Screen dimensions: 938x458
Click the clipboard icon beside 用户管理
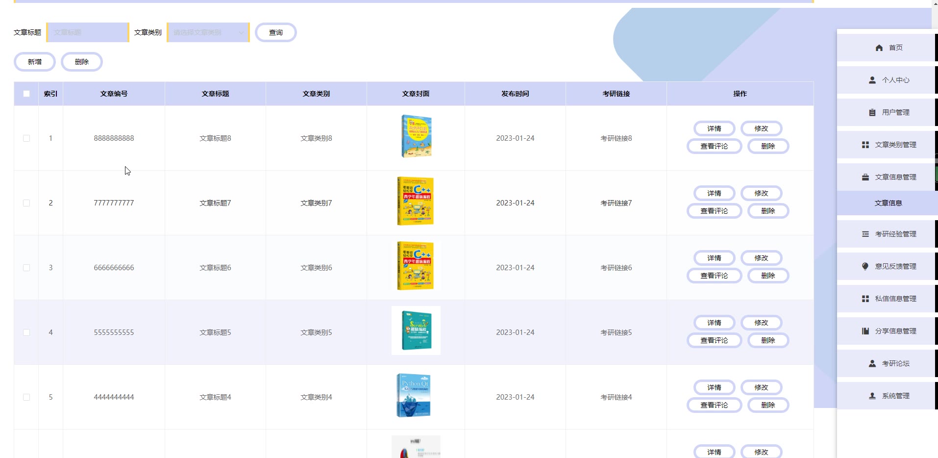[x=872, y=112]
